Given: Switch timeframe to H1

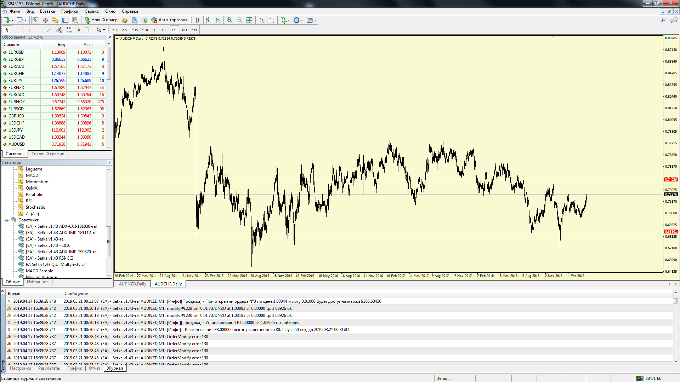Looking at the screenshot, I should [154, 30].
